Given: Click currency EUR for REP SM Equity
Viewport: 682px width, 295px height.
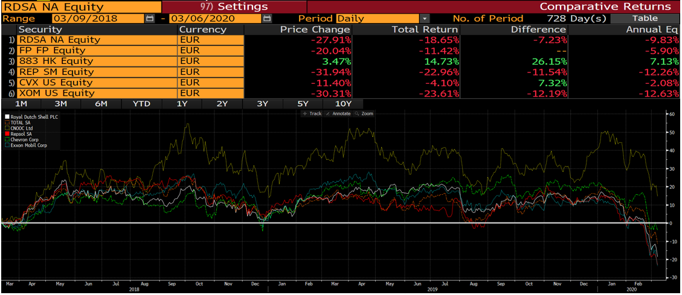Looking at the screenshot, I should 210,72.
